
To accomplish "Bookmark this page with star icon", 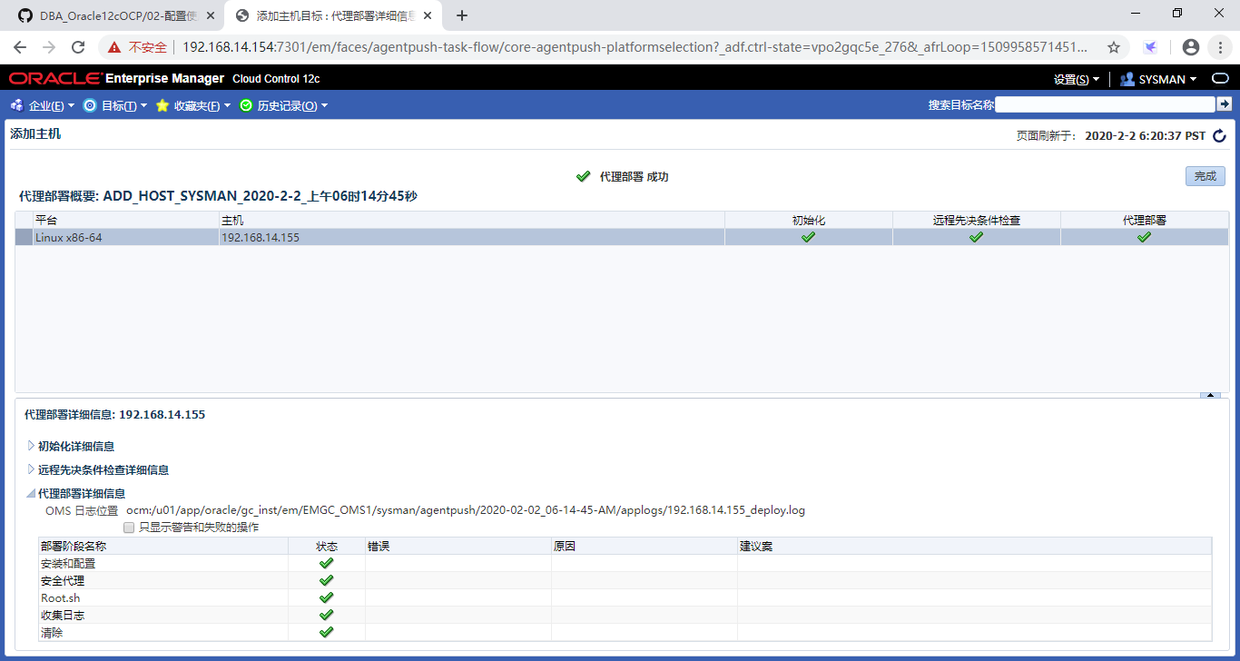I will 1114,47.
